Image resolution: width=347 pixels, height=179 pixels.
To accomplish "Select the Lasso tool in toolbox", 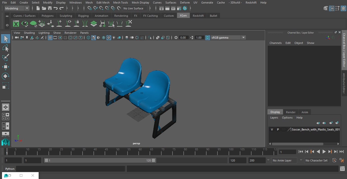I will click(x=5, y=48).
